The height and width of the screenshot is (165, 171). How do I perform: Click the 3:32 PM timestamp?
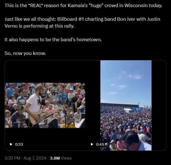coord(12,158)
